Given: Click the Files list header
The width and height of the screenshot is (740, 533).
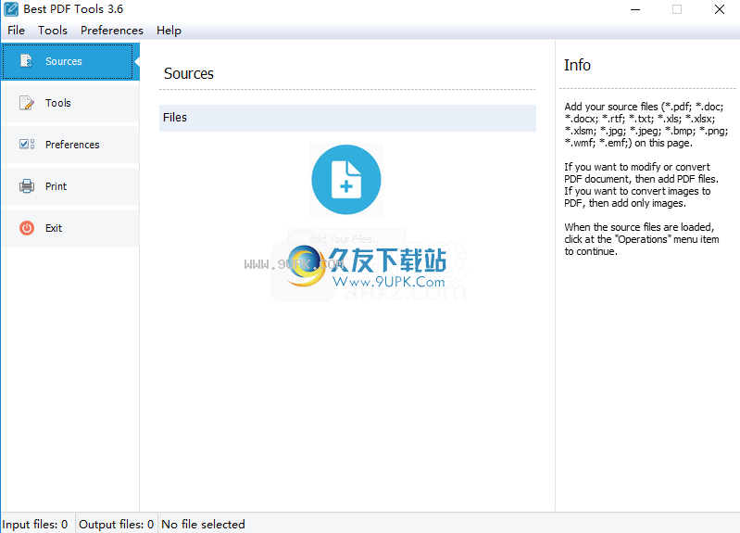Looking at the screenshot, I should 347,118.
